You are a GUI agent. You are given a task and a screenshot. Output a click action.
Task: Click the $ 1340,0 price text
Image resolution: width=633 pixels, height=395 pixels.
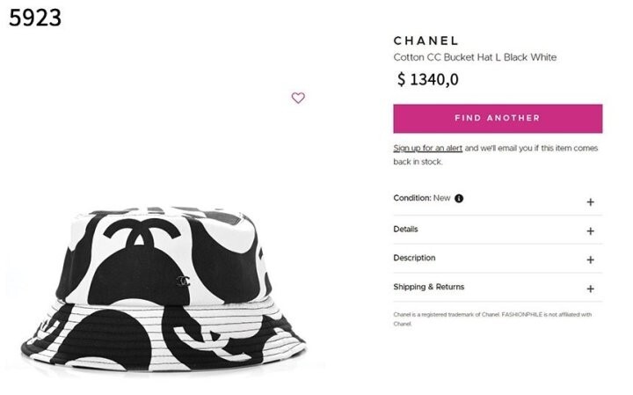coord(428,79)
